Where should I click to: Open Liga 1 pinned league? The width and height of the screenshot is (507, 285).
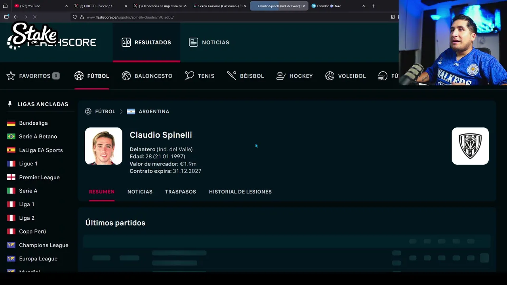coord(27,204)
